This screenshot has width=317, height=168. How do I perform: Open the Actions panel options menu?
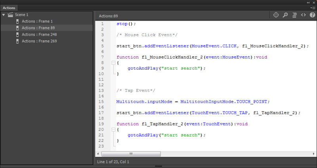tap(313, 8)
